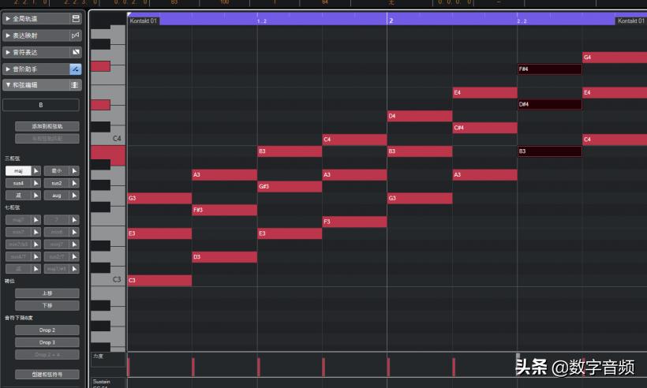Expand the 音符表达 inspector section

click(x=8, y=52)
